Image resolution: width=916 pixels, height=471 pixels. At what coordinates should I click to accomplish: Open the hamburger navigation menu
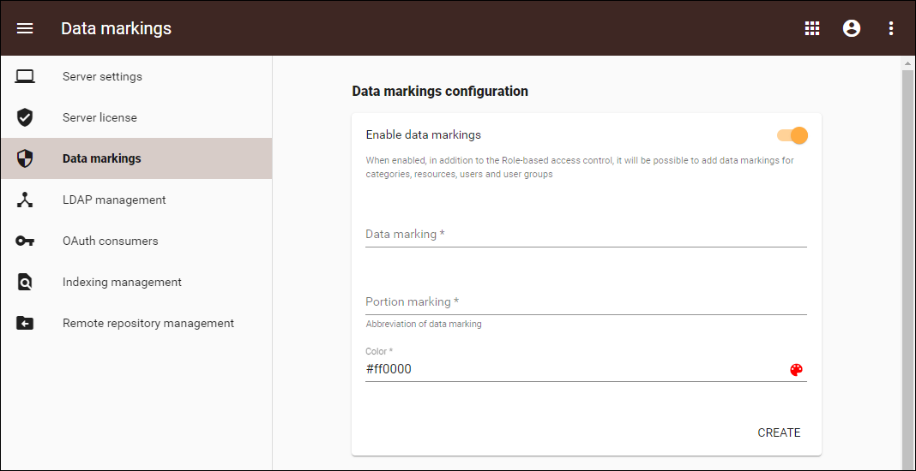25,28
